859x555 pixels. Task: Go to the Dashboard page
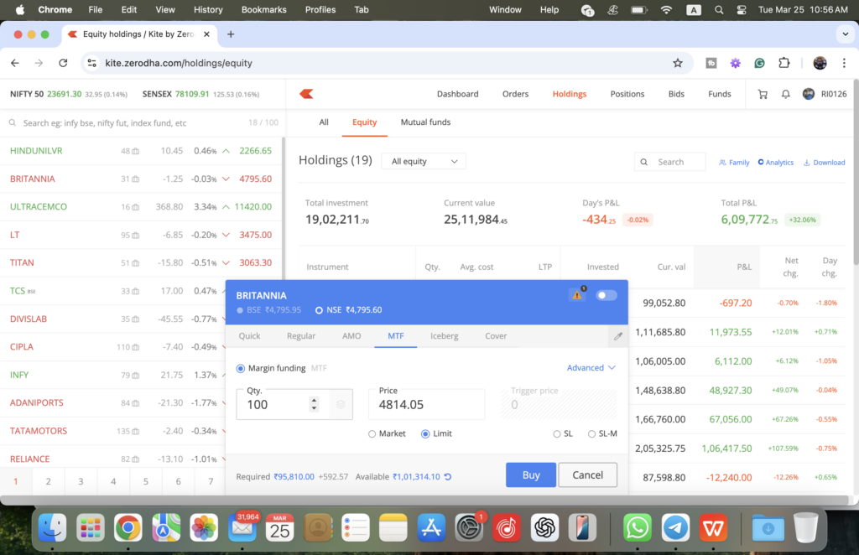point(457,94)
